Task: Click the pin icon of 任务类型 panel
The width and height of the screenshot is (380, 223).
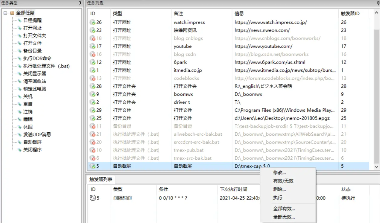Action: click(x=80, y=3)
